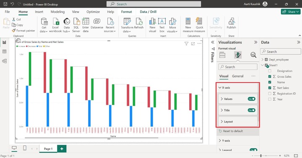Collapse the Data pane
The image size is (302, 158).
tap(299, 42)
